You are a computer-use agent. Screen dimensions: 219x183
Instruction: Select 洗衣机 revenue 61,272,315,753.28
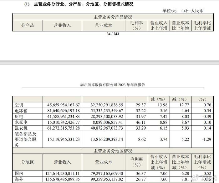tap(64, 128)
